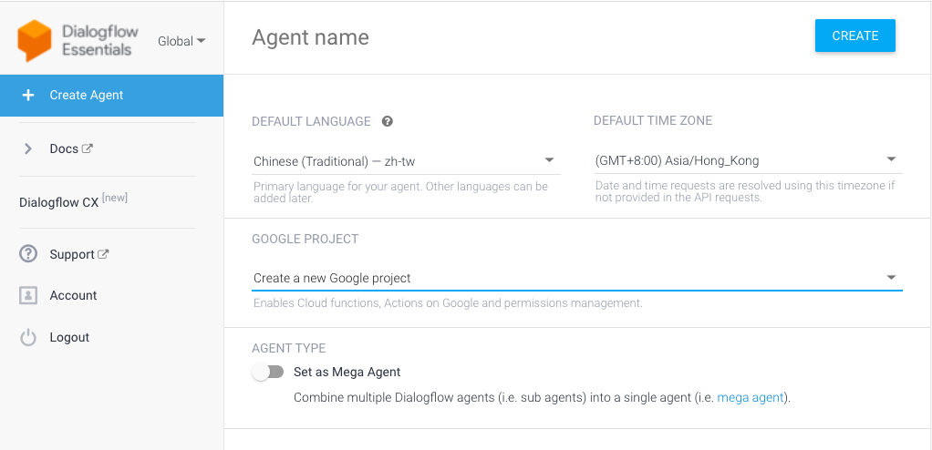Click the help icon next to Default Language
This screenshot has height=450, width=932.
(x=388, y=122)
